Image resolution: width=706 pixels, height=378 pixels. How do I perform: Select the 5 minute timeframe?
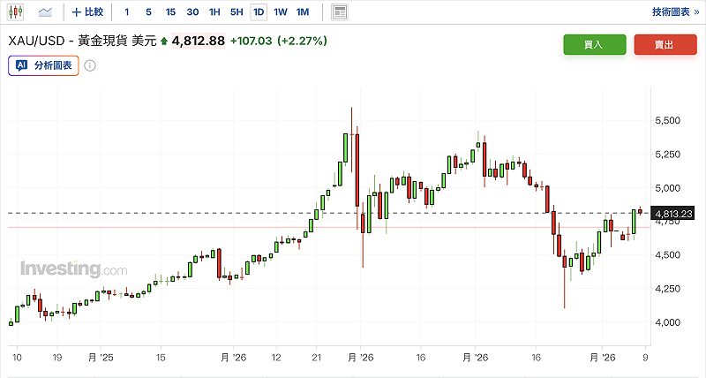(148, 12)
